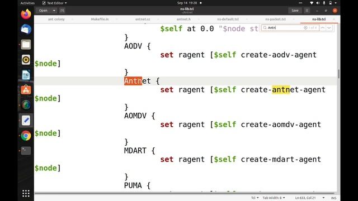This screenshot has height=201, width=358.
Task: Open volume indicator in top bar
Action: (318, 3)
